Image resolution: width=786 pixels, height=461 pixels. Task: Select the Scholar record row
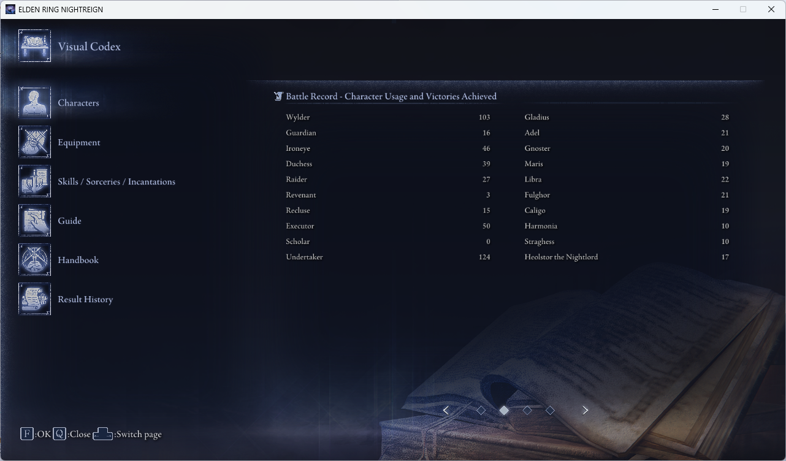click(388, 242)
